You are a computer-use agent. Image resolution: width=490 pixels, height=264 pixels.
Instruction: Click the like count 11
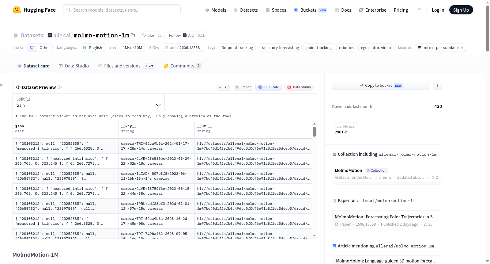[x=160, y=35]
